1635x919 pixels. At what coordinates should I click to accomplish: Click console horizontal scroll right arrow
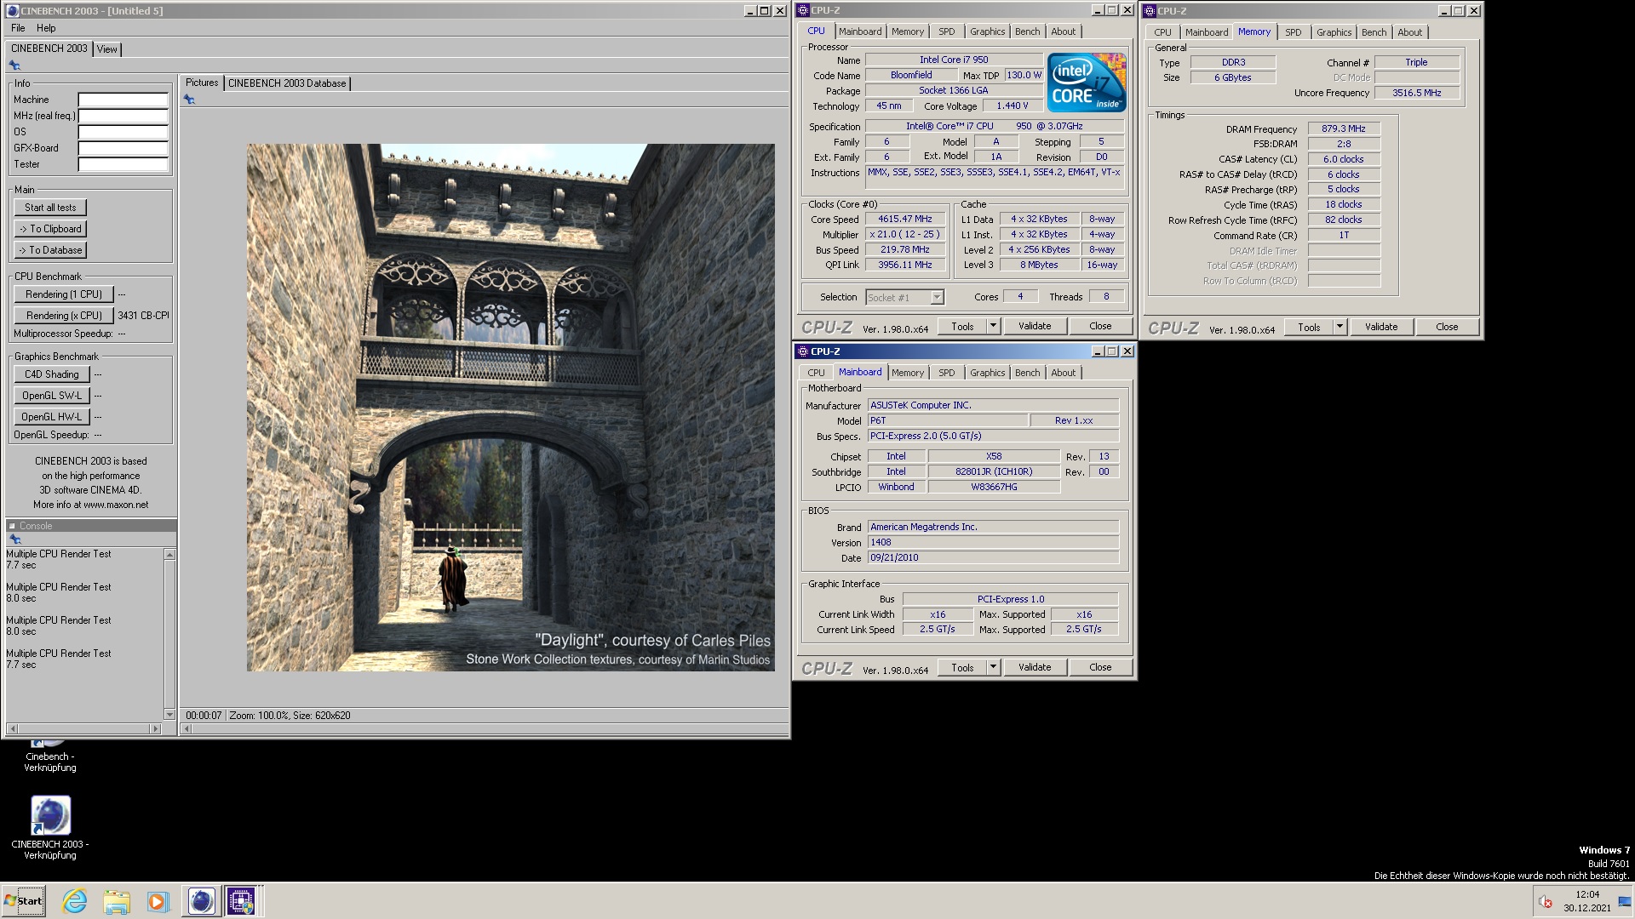point(155,729)
